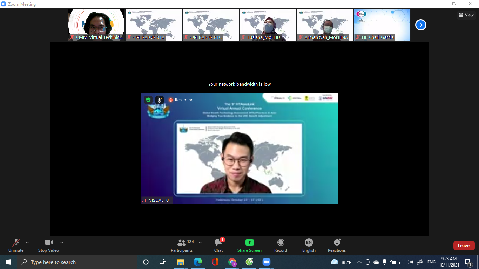Leave the meeting
This screenshot has height=269, width=479.
pyautogui.click(x=464, y=246)
